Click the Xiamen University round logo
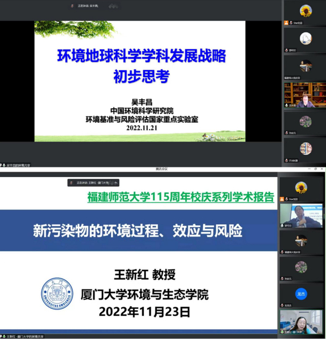The width and height of the screenshot is (326, 339). [57, 294]
